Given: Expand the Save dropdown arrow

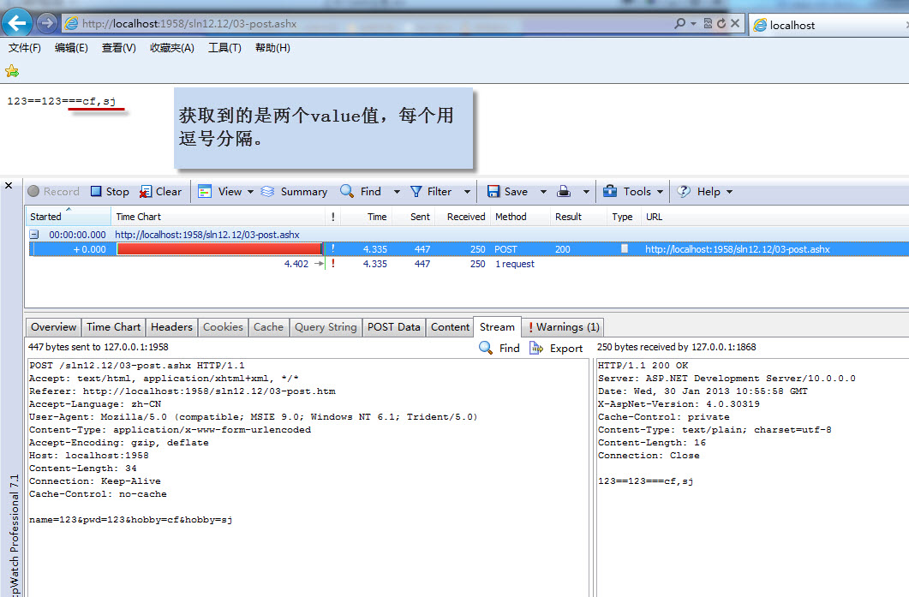Looking at the screenshot, I should click(x=543, y=192).
